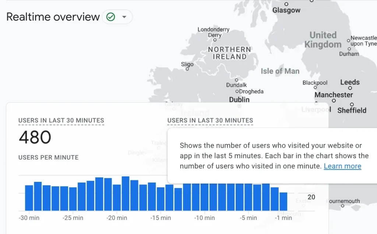Click the Users per minute label

point(48,157)
